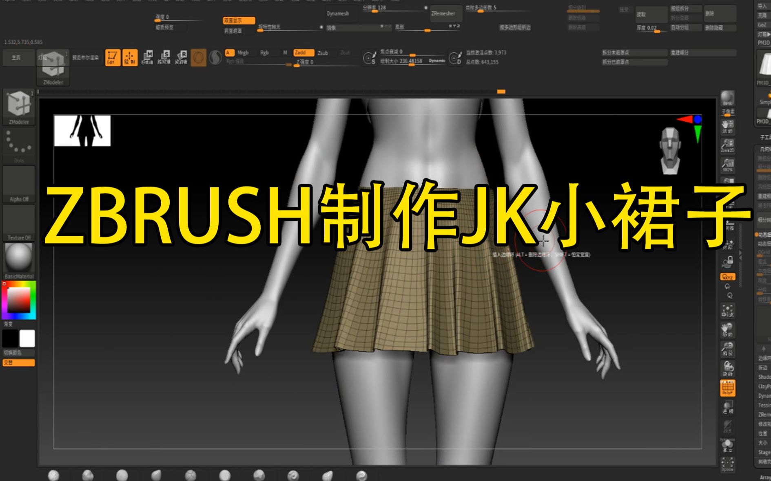Click the 自动分组 auto groups button
Screen dimensions: 771x481
point(686,28)
